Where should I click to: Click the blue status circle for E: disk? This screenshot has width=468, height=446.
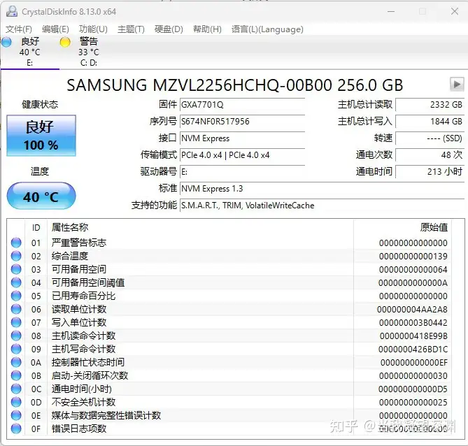(6, 42)
